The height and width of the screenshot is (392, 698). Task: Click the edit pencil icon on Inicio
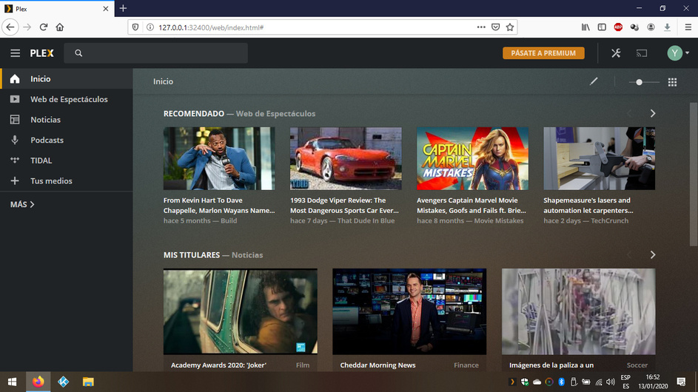tap(594, 81)
